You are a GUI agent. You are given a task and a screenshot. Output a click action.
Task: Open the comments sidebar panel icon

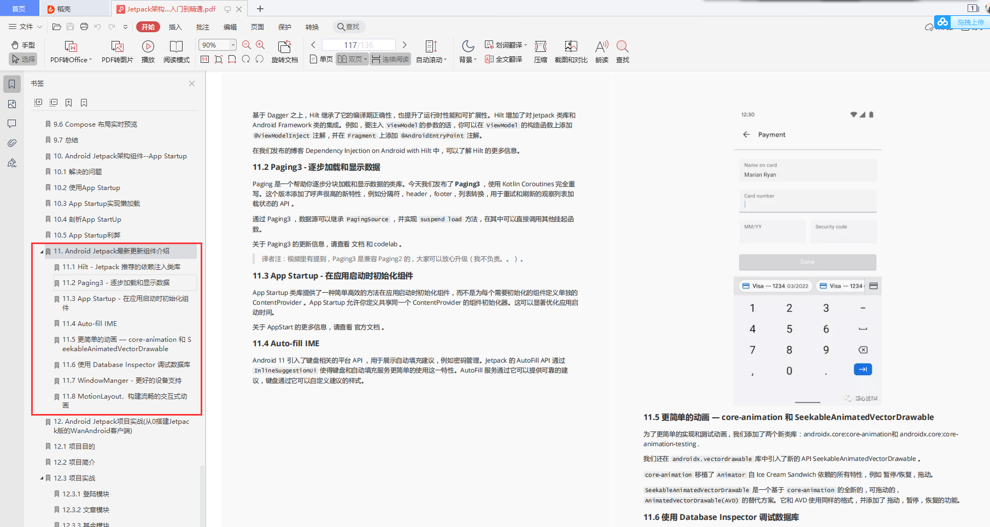(x=12, y=123)
